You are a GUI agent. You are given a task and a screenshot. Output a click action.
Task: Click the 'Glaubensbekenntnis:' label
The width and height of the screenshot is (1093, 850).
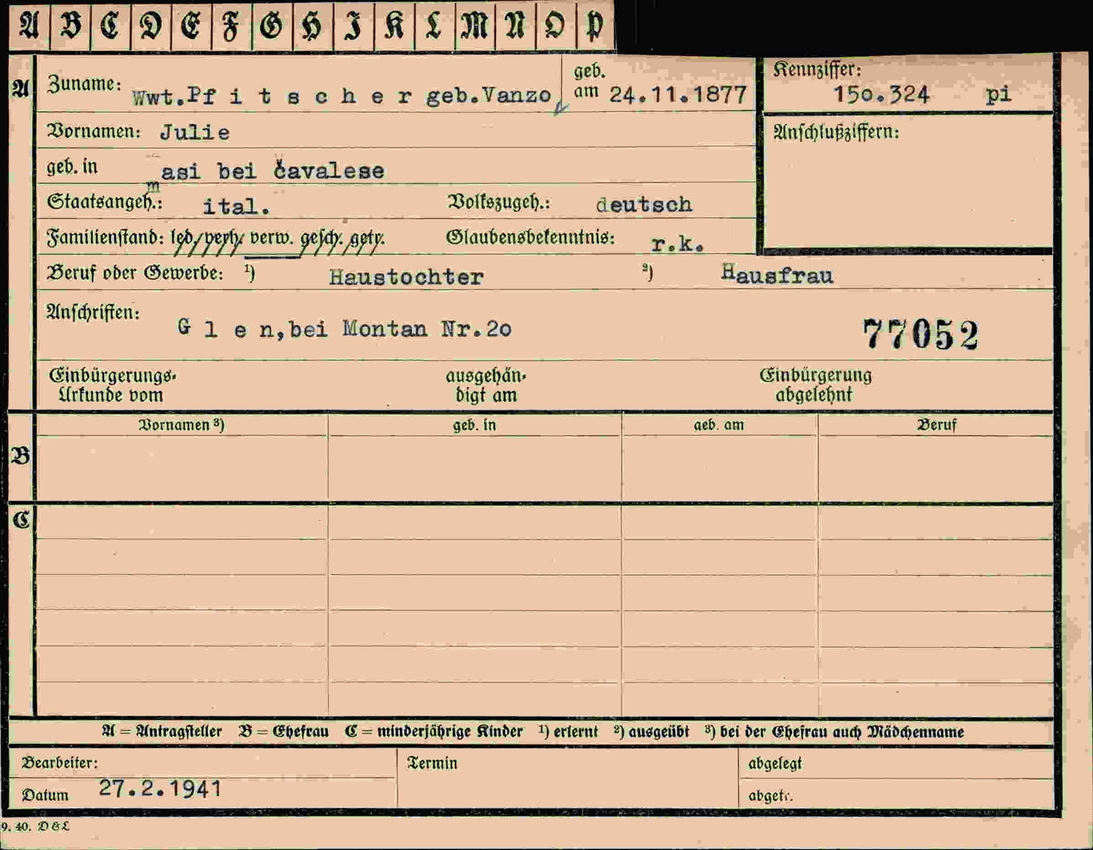[531, 237]
